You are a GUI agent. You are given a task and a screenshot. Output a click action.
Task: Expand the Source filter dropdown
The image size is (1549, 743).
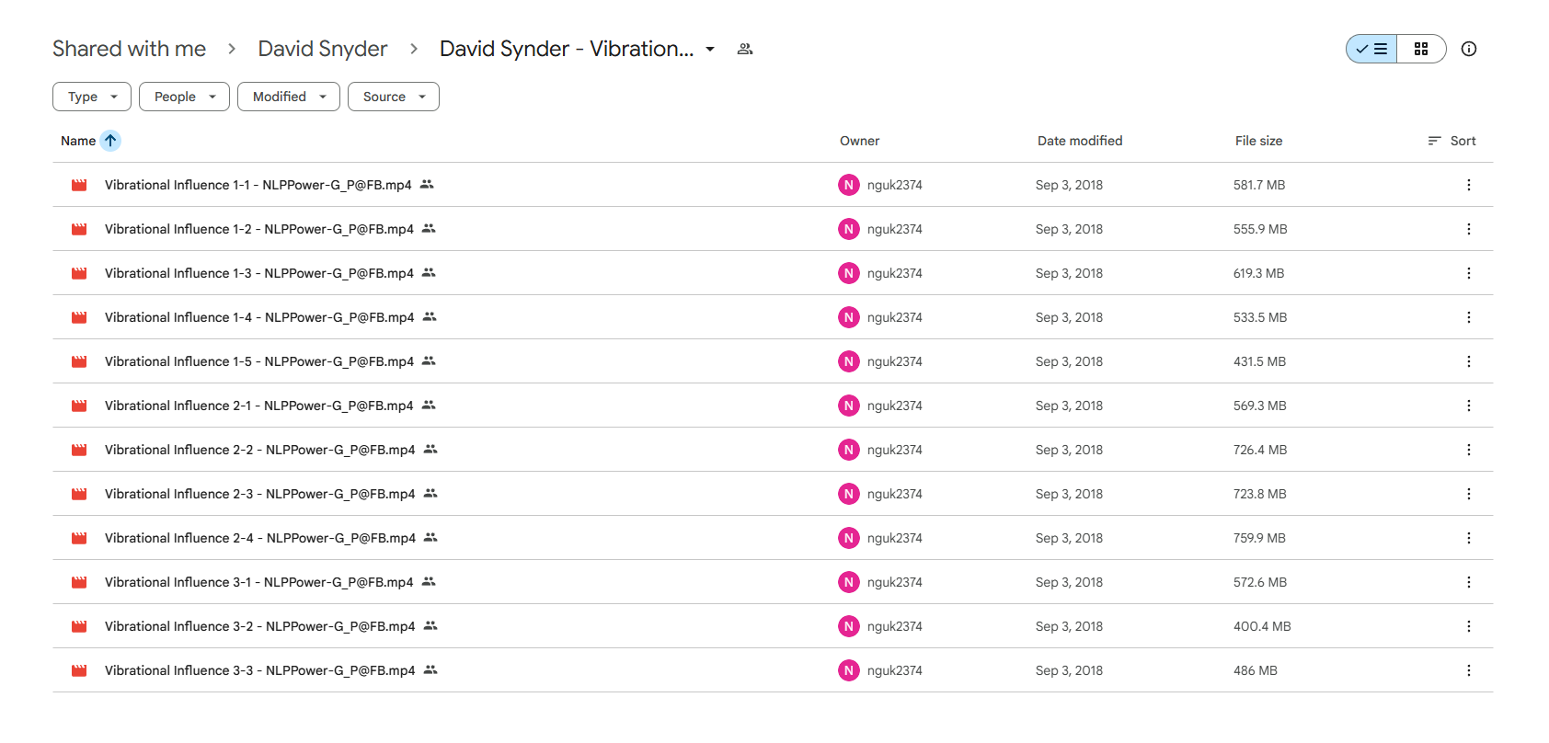coord(394,97)
